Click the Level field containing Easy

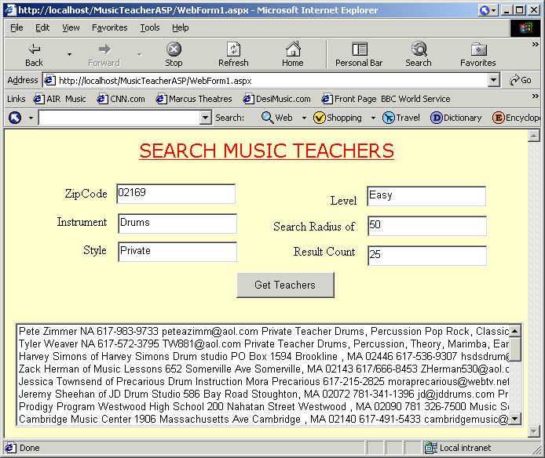pos(426,196)
